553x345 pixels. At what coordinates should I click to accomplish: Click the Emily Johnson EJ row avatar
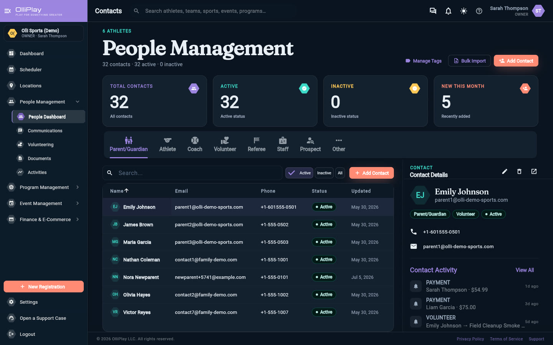coord(115,207)
